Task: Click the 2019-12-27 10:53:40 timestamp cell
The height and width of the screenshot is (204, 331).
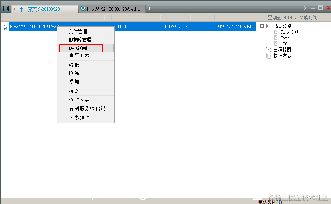Action: 235,27
